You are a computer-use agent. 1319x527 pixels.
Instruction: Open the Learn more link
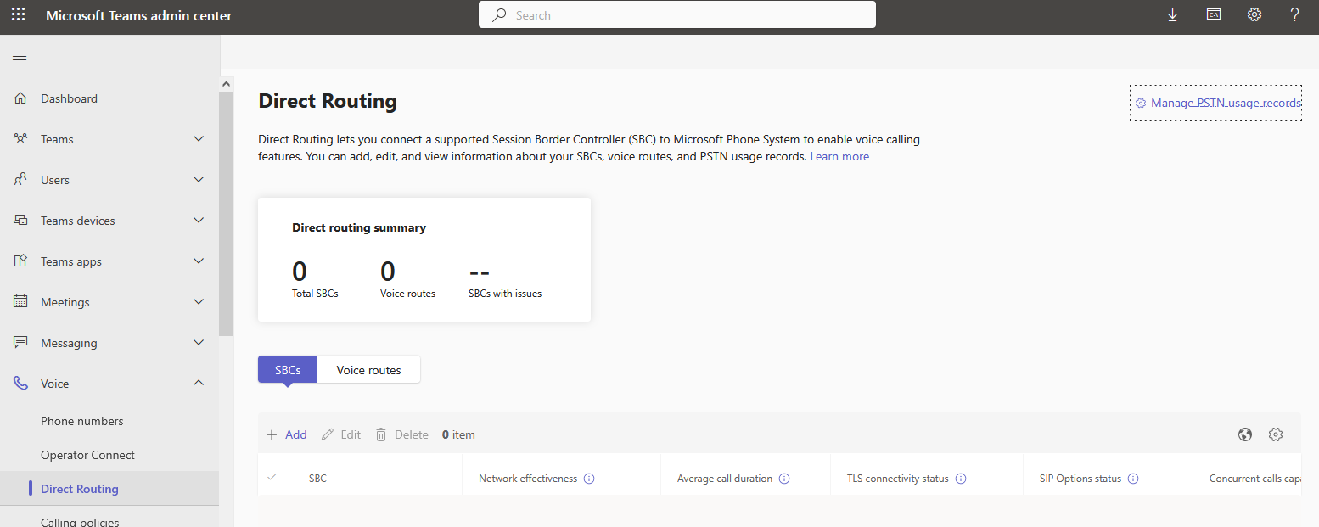(839, 156)
